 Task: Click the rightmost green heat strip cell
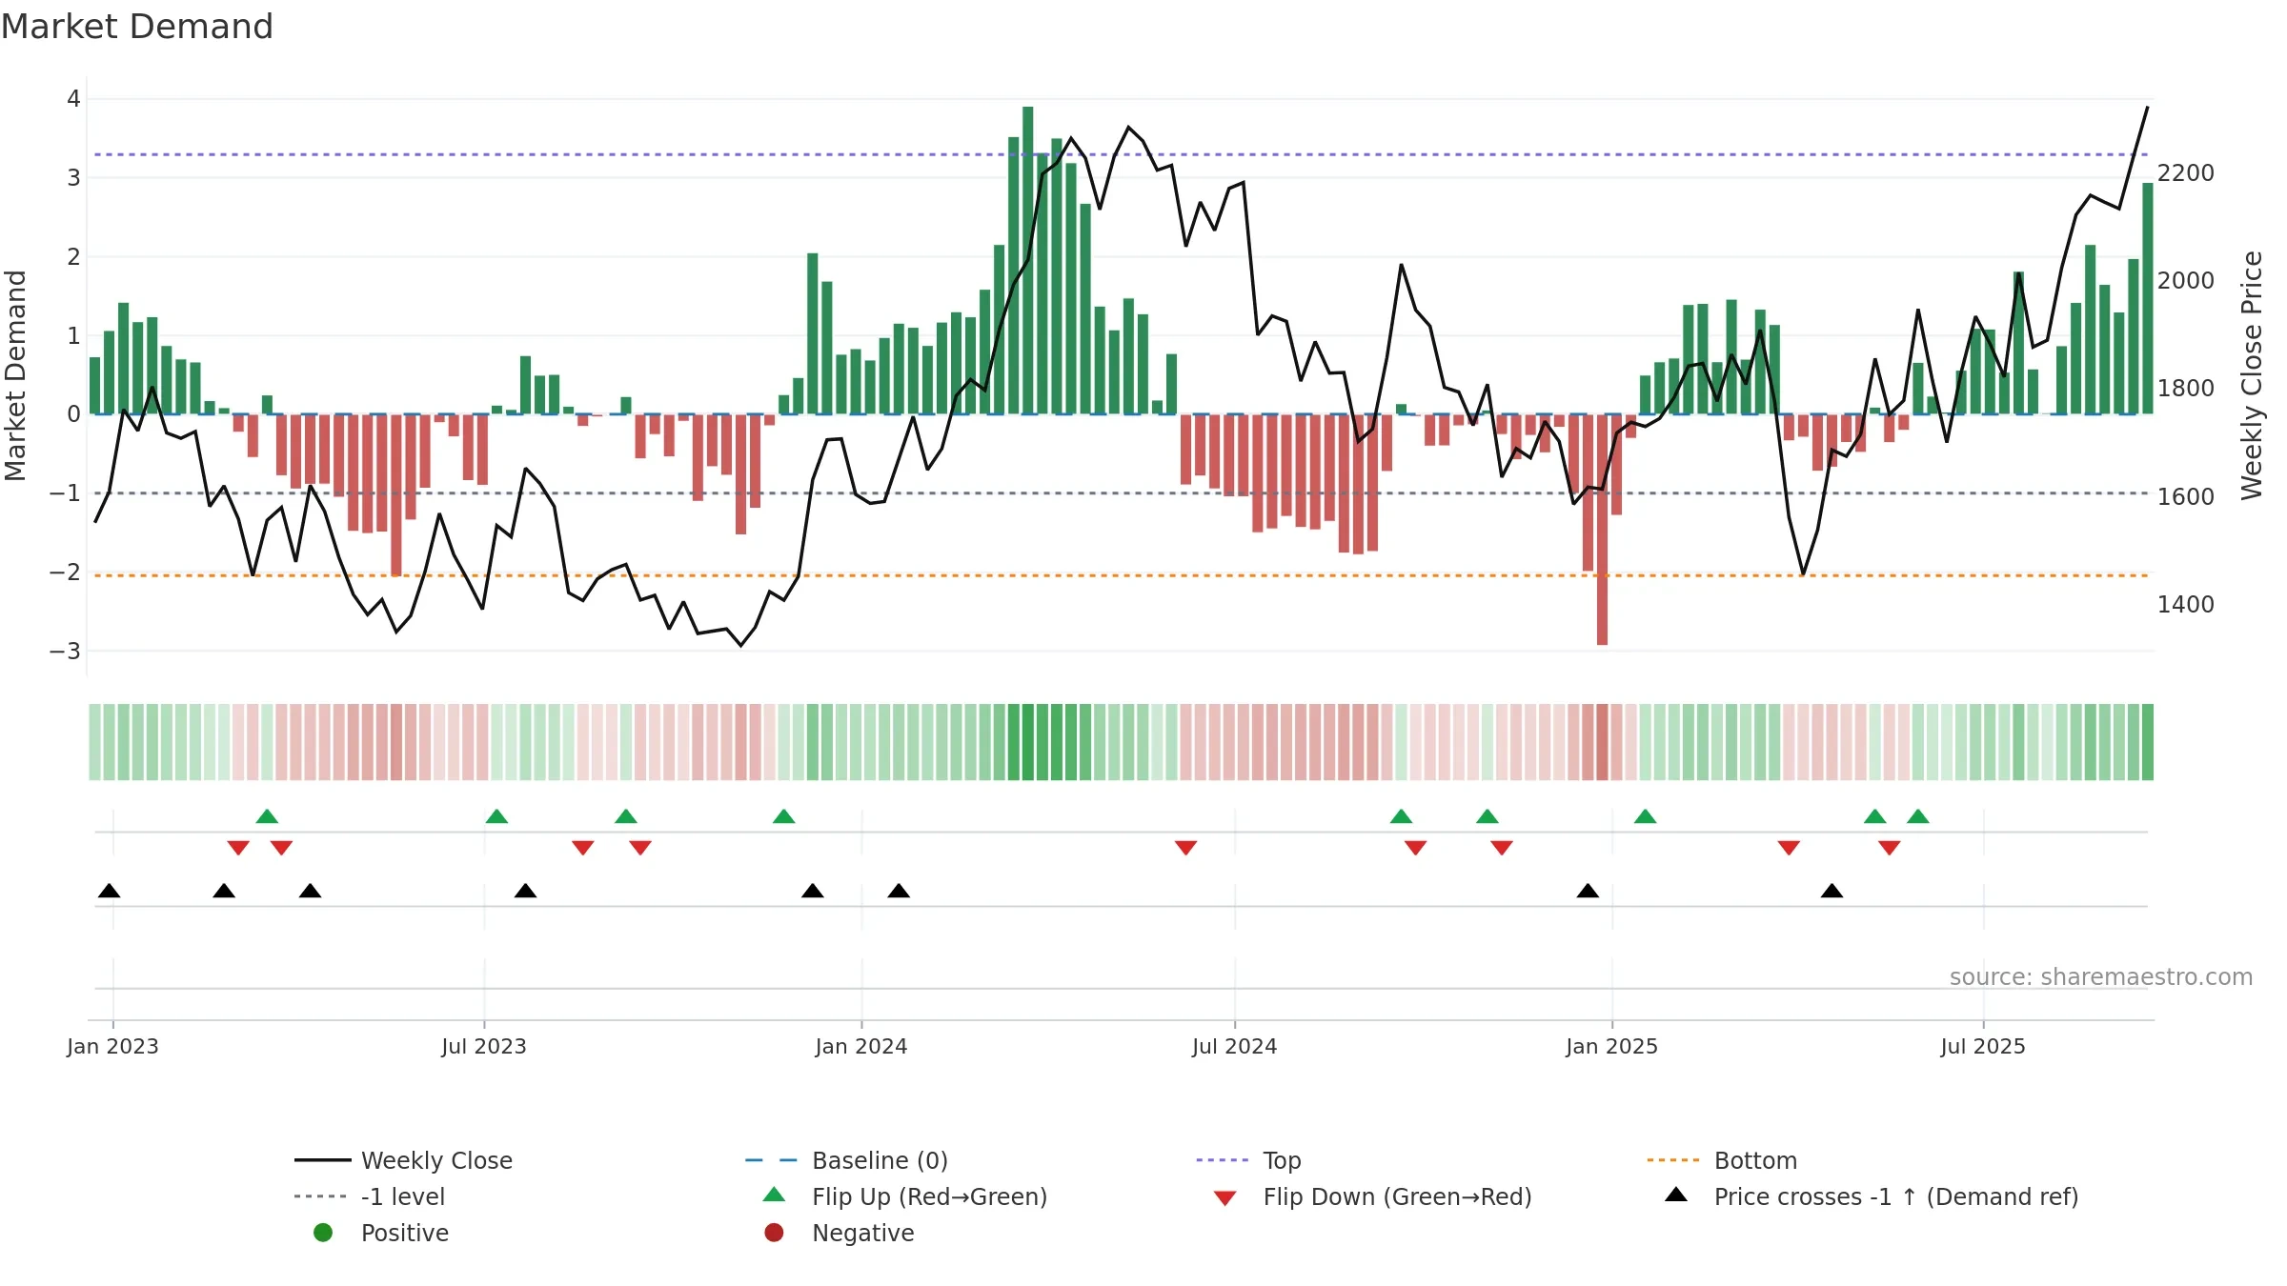(x=2147, y=742)
